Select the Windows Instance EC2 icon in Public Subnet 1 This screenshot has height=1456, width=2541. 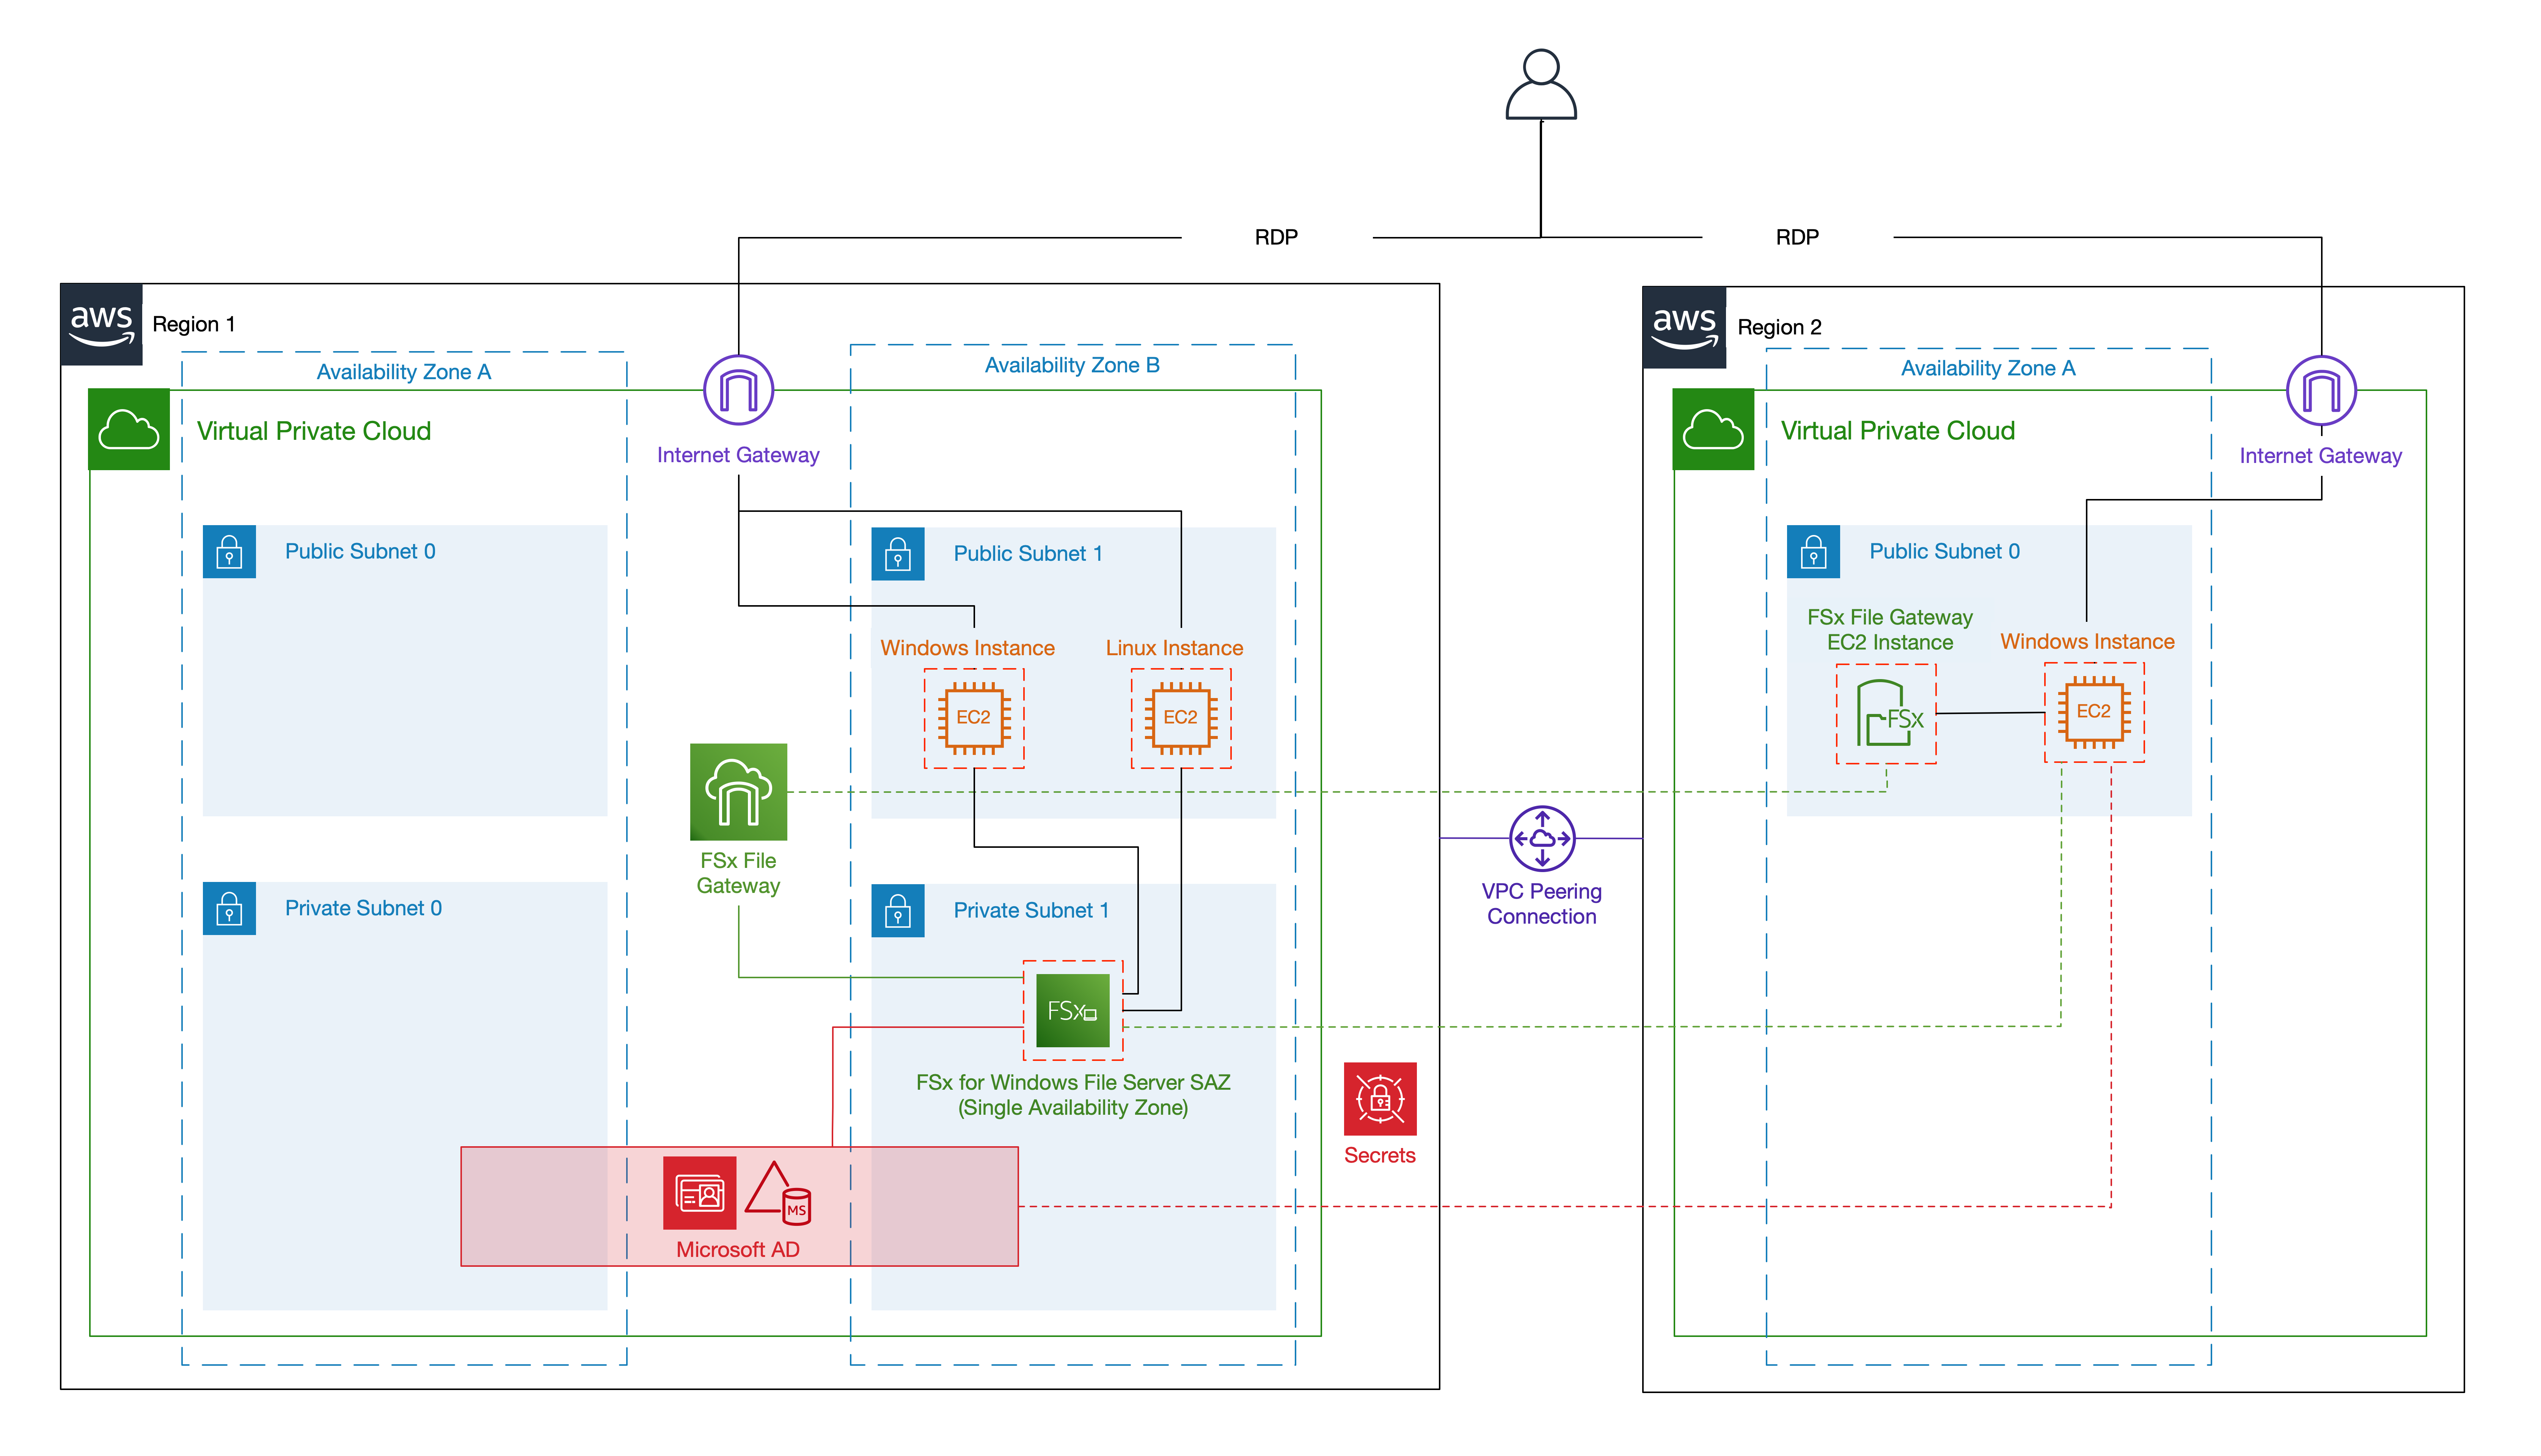tap(974, 718)
